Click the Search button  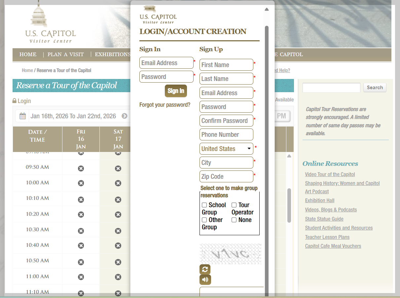pos(375,88)
